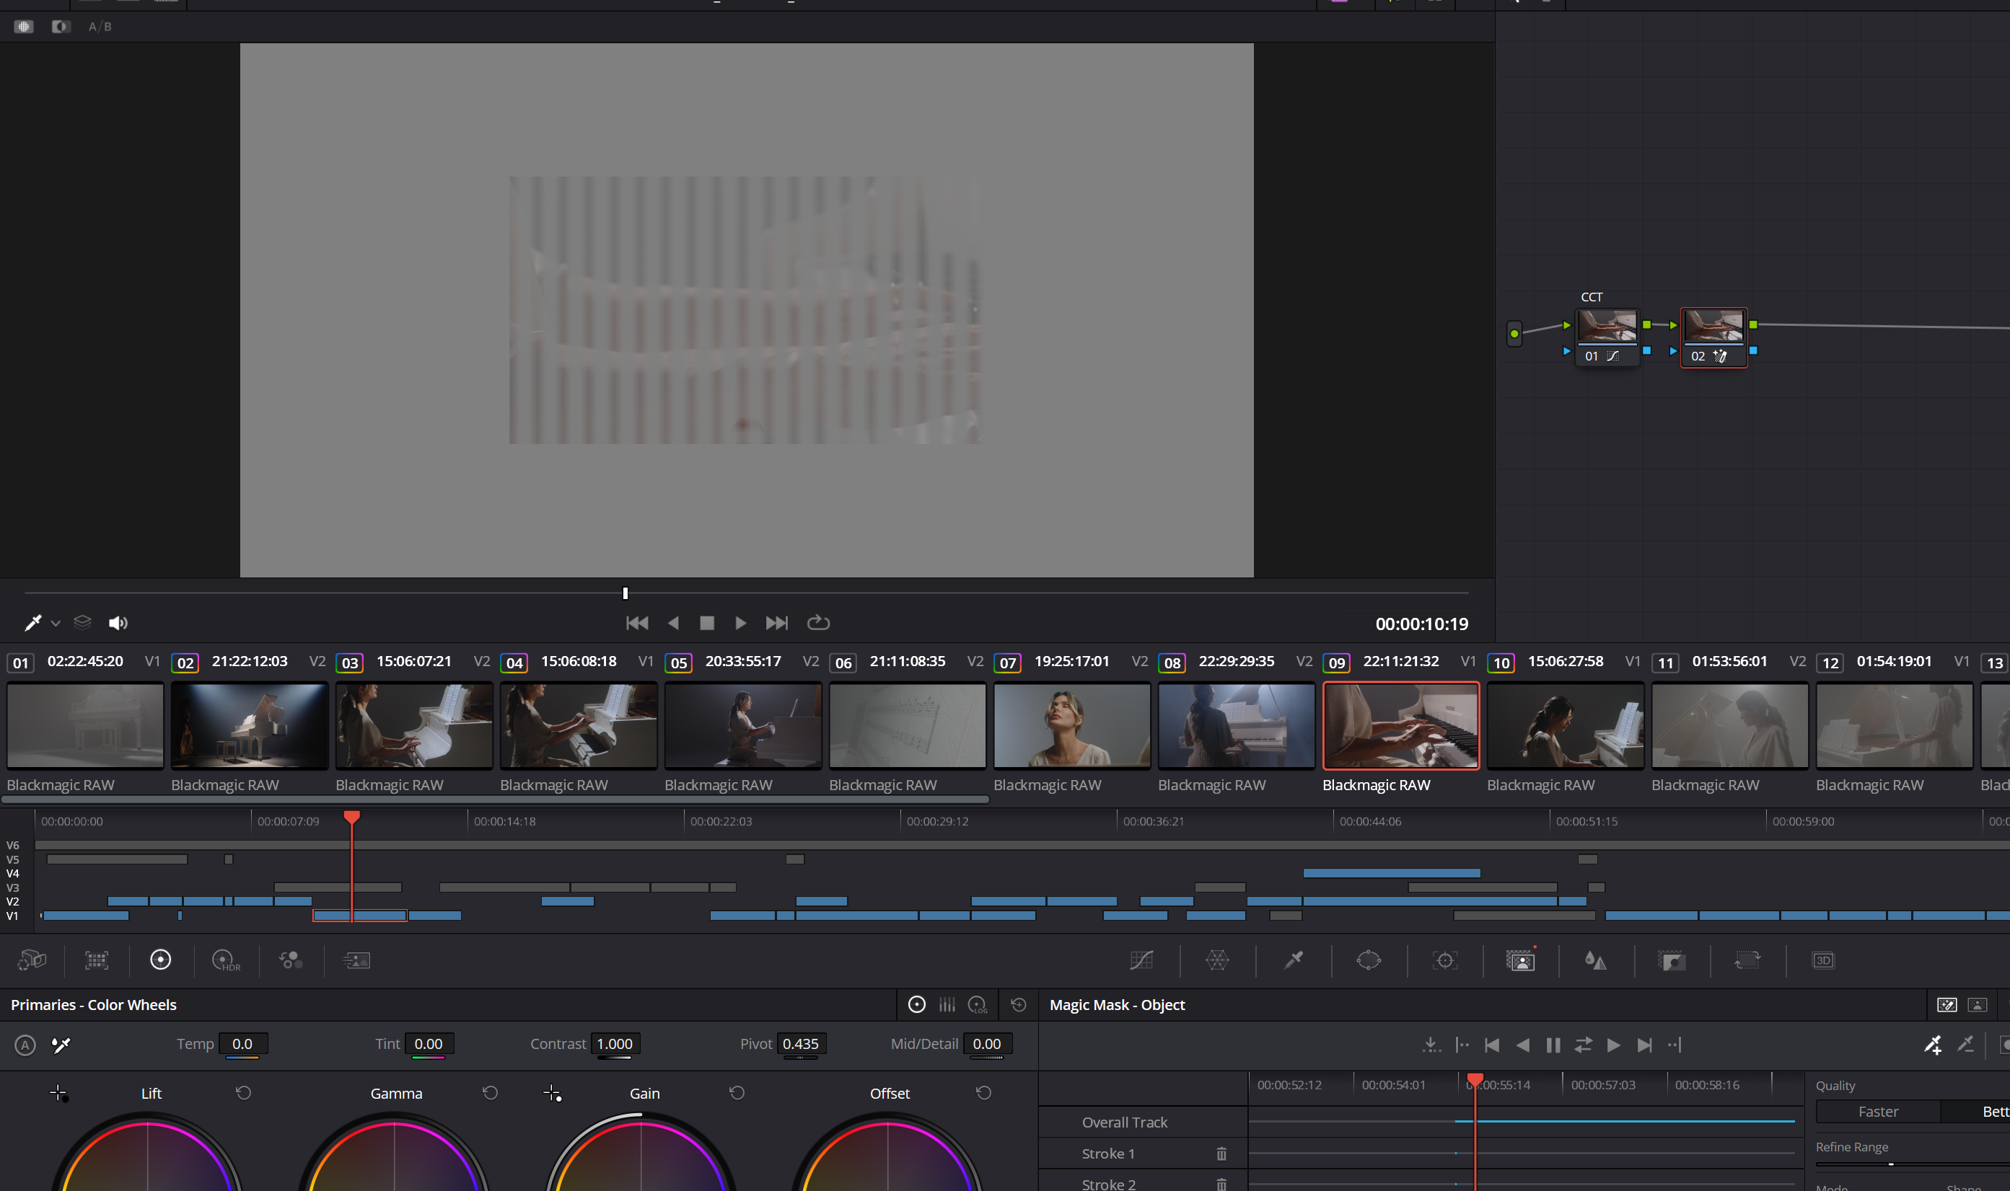Select the subtract stroke eyedropper
This screenshot has height=1191, width=2010.
1965,1044
